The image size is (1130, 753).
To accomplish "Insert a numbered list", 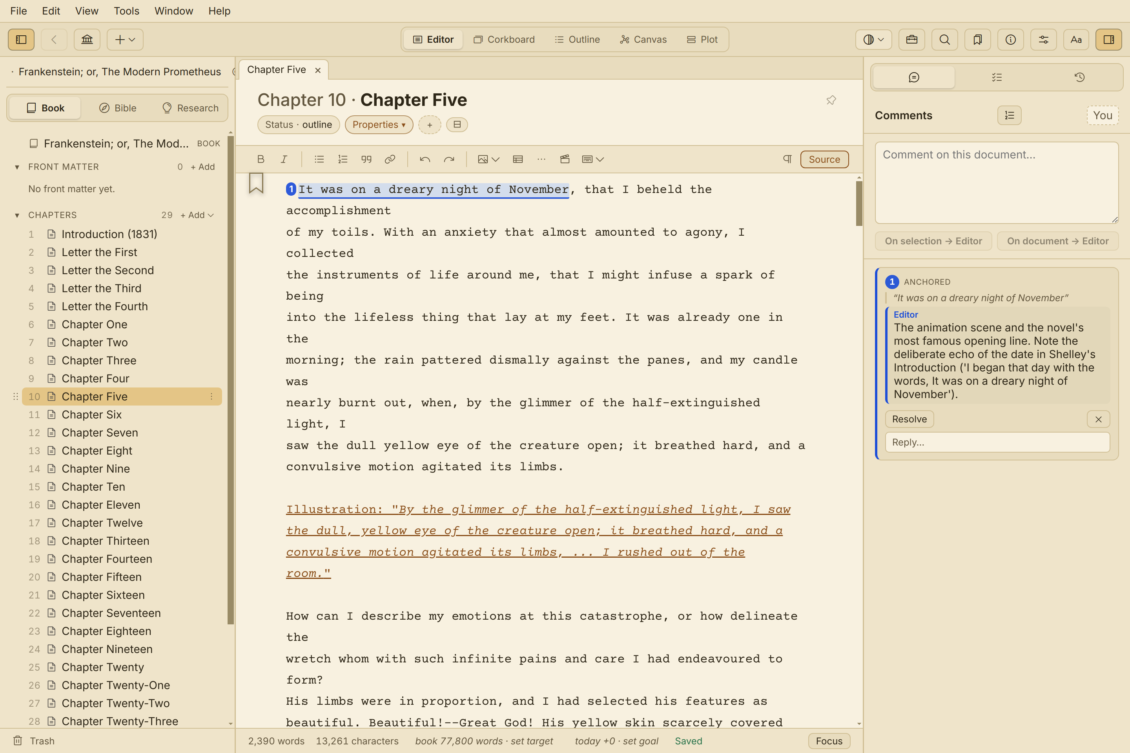I will coord(343,160).
